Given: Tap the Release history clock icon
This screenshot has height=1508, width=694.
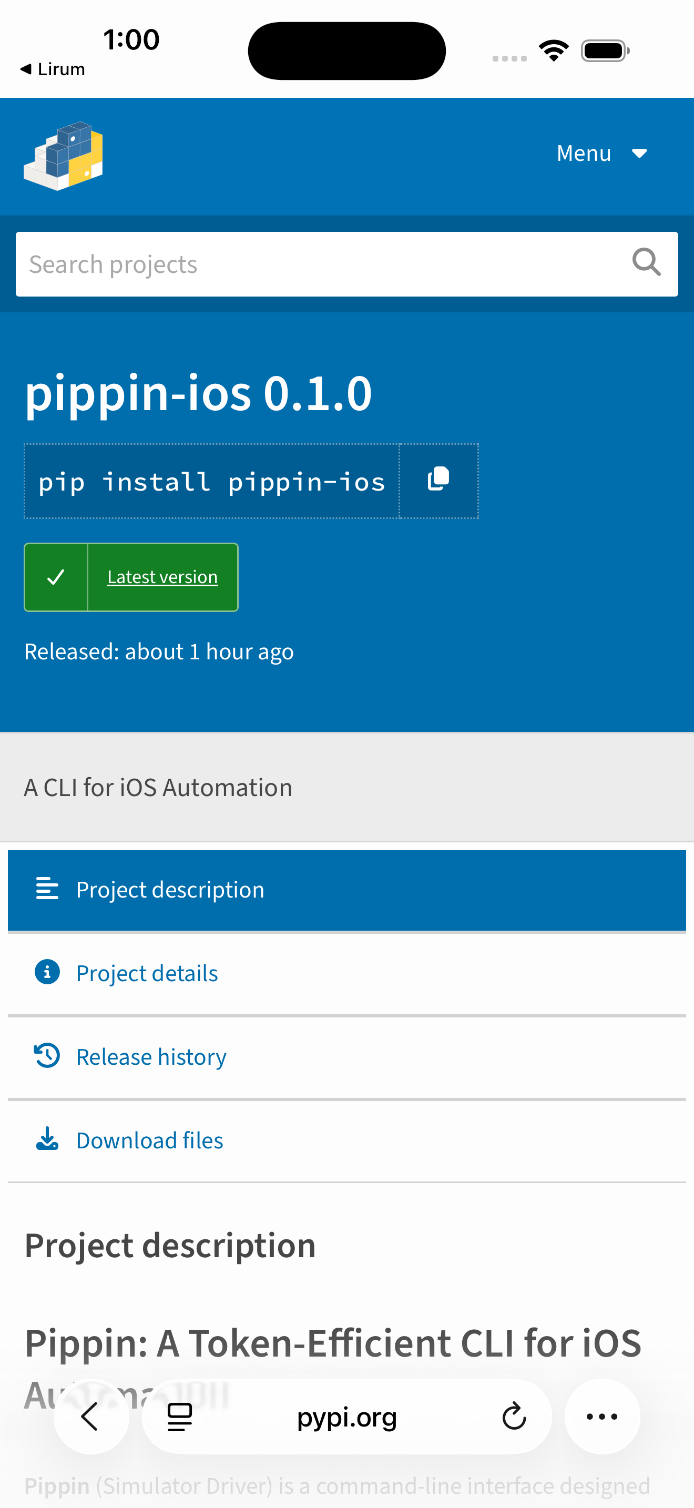Looking at the screenshot, I should pos(47,1055).
